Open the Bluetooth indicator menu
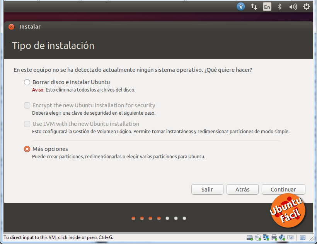 [280, 7]
